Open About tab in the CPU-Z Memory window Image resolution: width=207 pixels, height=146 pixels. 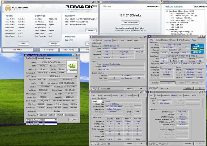(194, 95)
